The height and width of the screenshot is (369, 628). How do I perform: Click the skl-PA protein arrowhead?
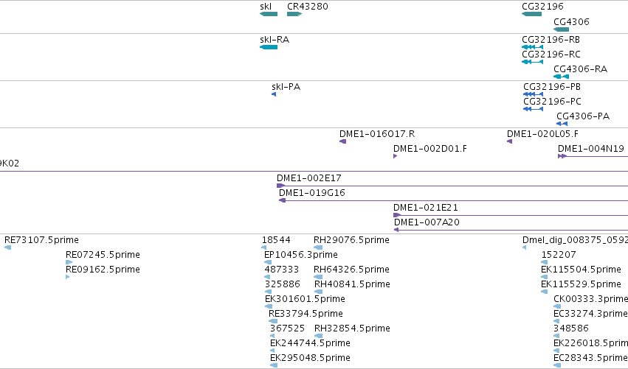pyautogui.click(x=274, y=94)
